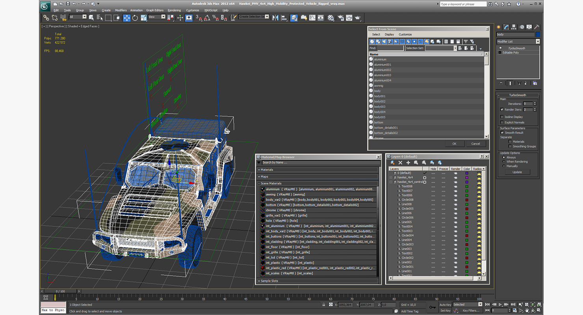Click the teapot Render Production icon
This screenshot has height=315, width=583.
pos(358,18)
